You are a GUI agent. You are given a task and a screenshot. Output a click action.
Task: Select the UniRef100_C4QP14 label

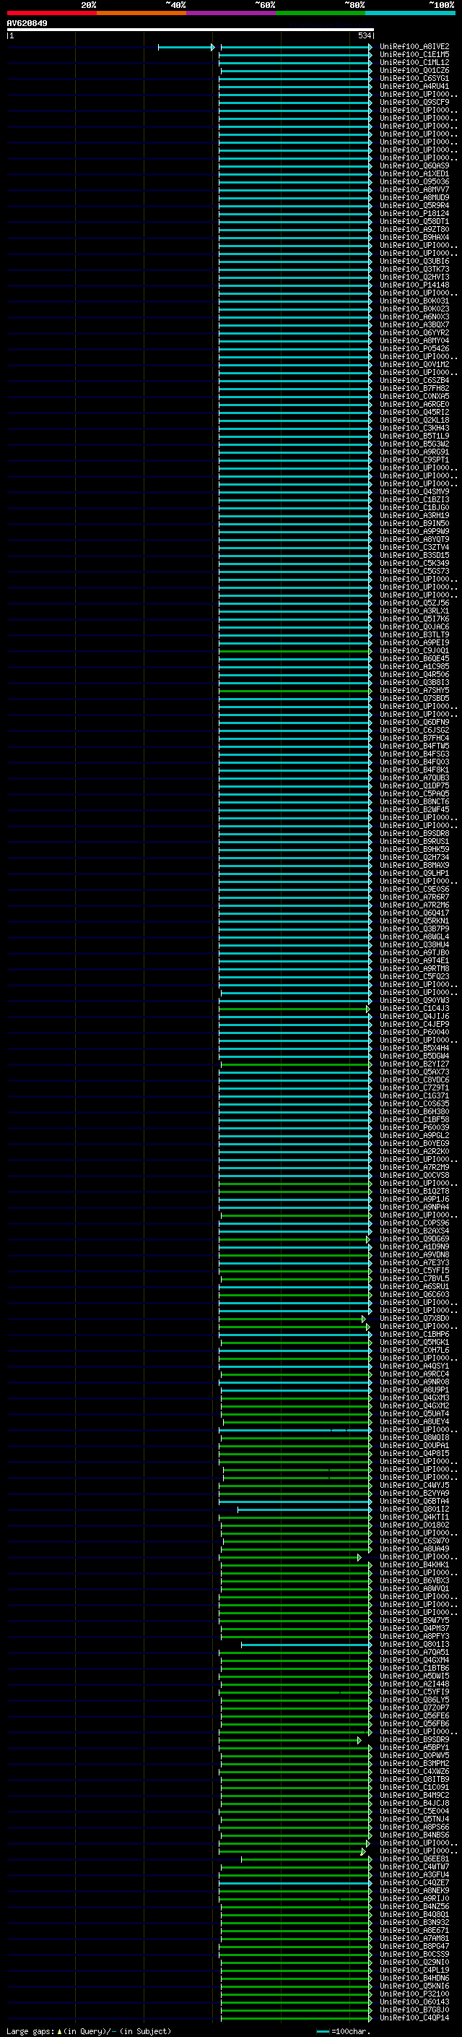click(x=414, y=2017)
